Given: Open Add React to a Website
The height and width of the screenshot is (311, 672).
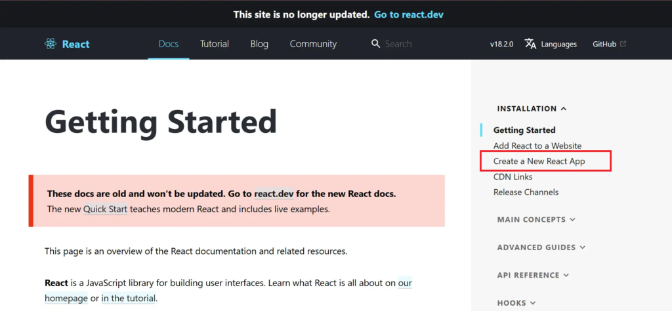Looking at the screenshot, I should pos(537,146).
